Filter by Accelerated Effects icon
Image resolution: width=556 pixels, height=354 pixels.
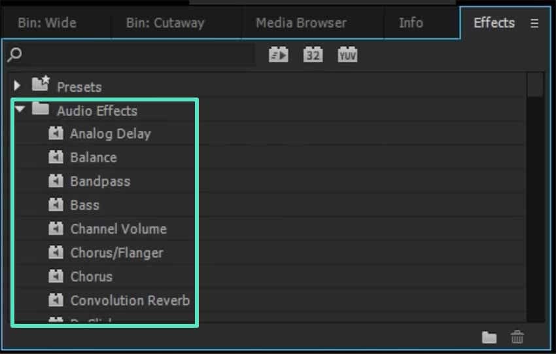pos(278,55)
